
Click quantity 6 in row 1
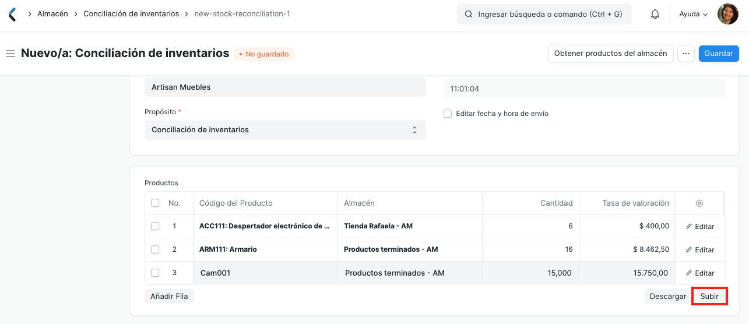530,226
